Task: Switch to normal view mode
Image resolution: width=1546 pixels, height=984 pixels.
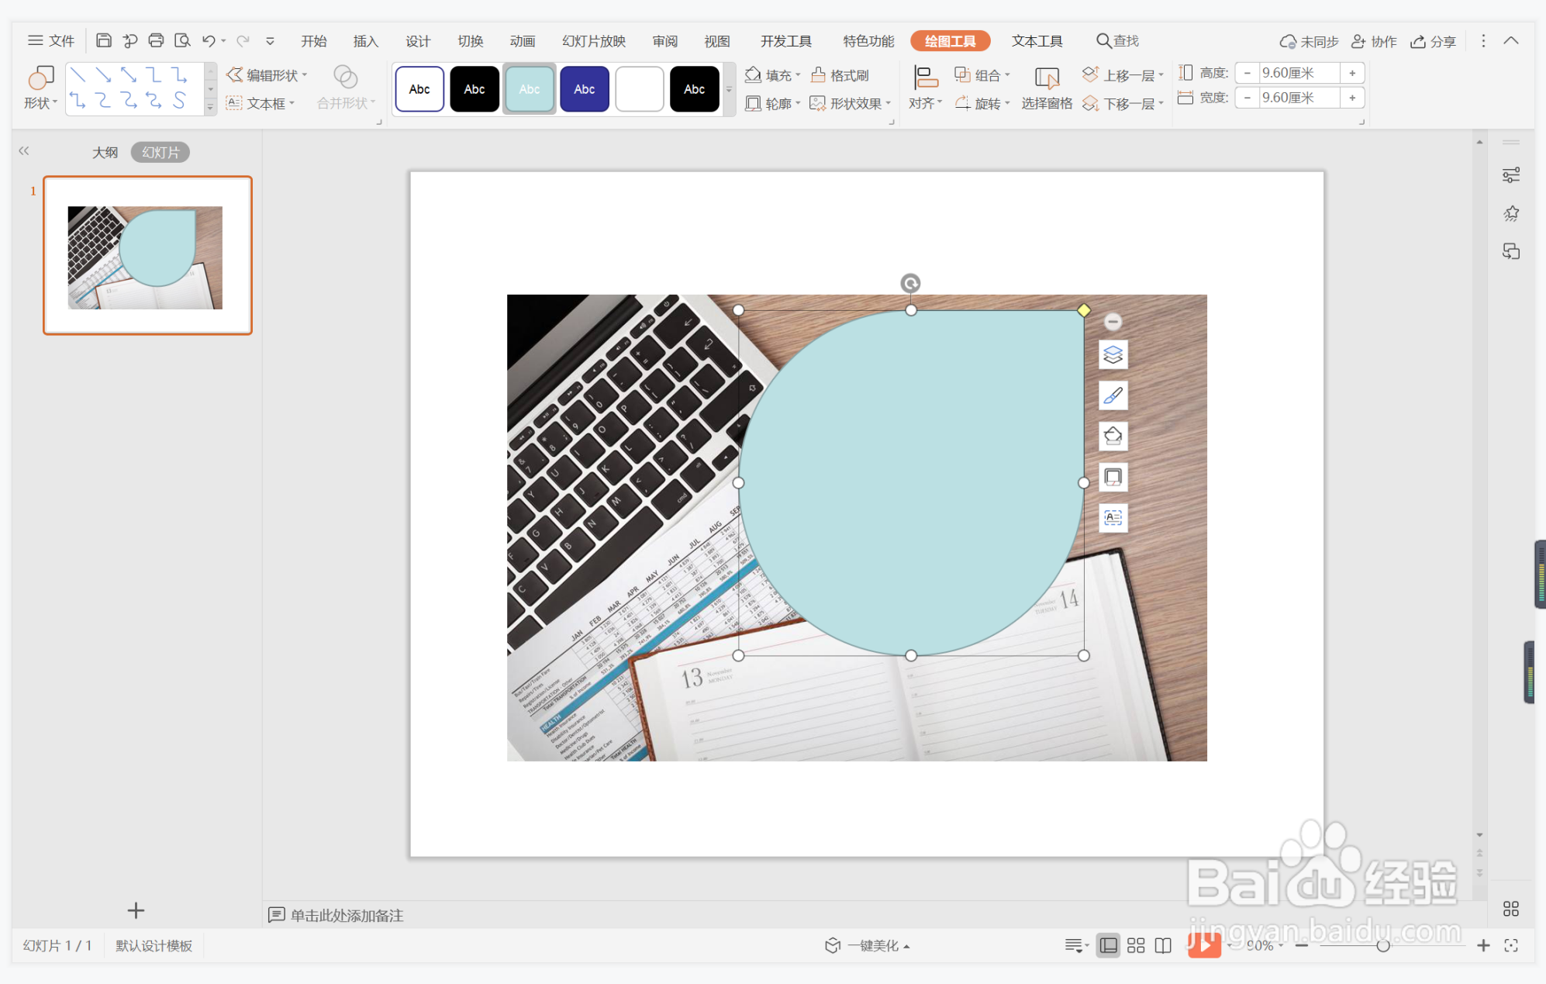Action: click(1109, 945)
